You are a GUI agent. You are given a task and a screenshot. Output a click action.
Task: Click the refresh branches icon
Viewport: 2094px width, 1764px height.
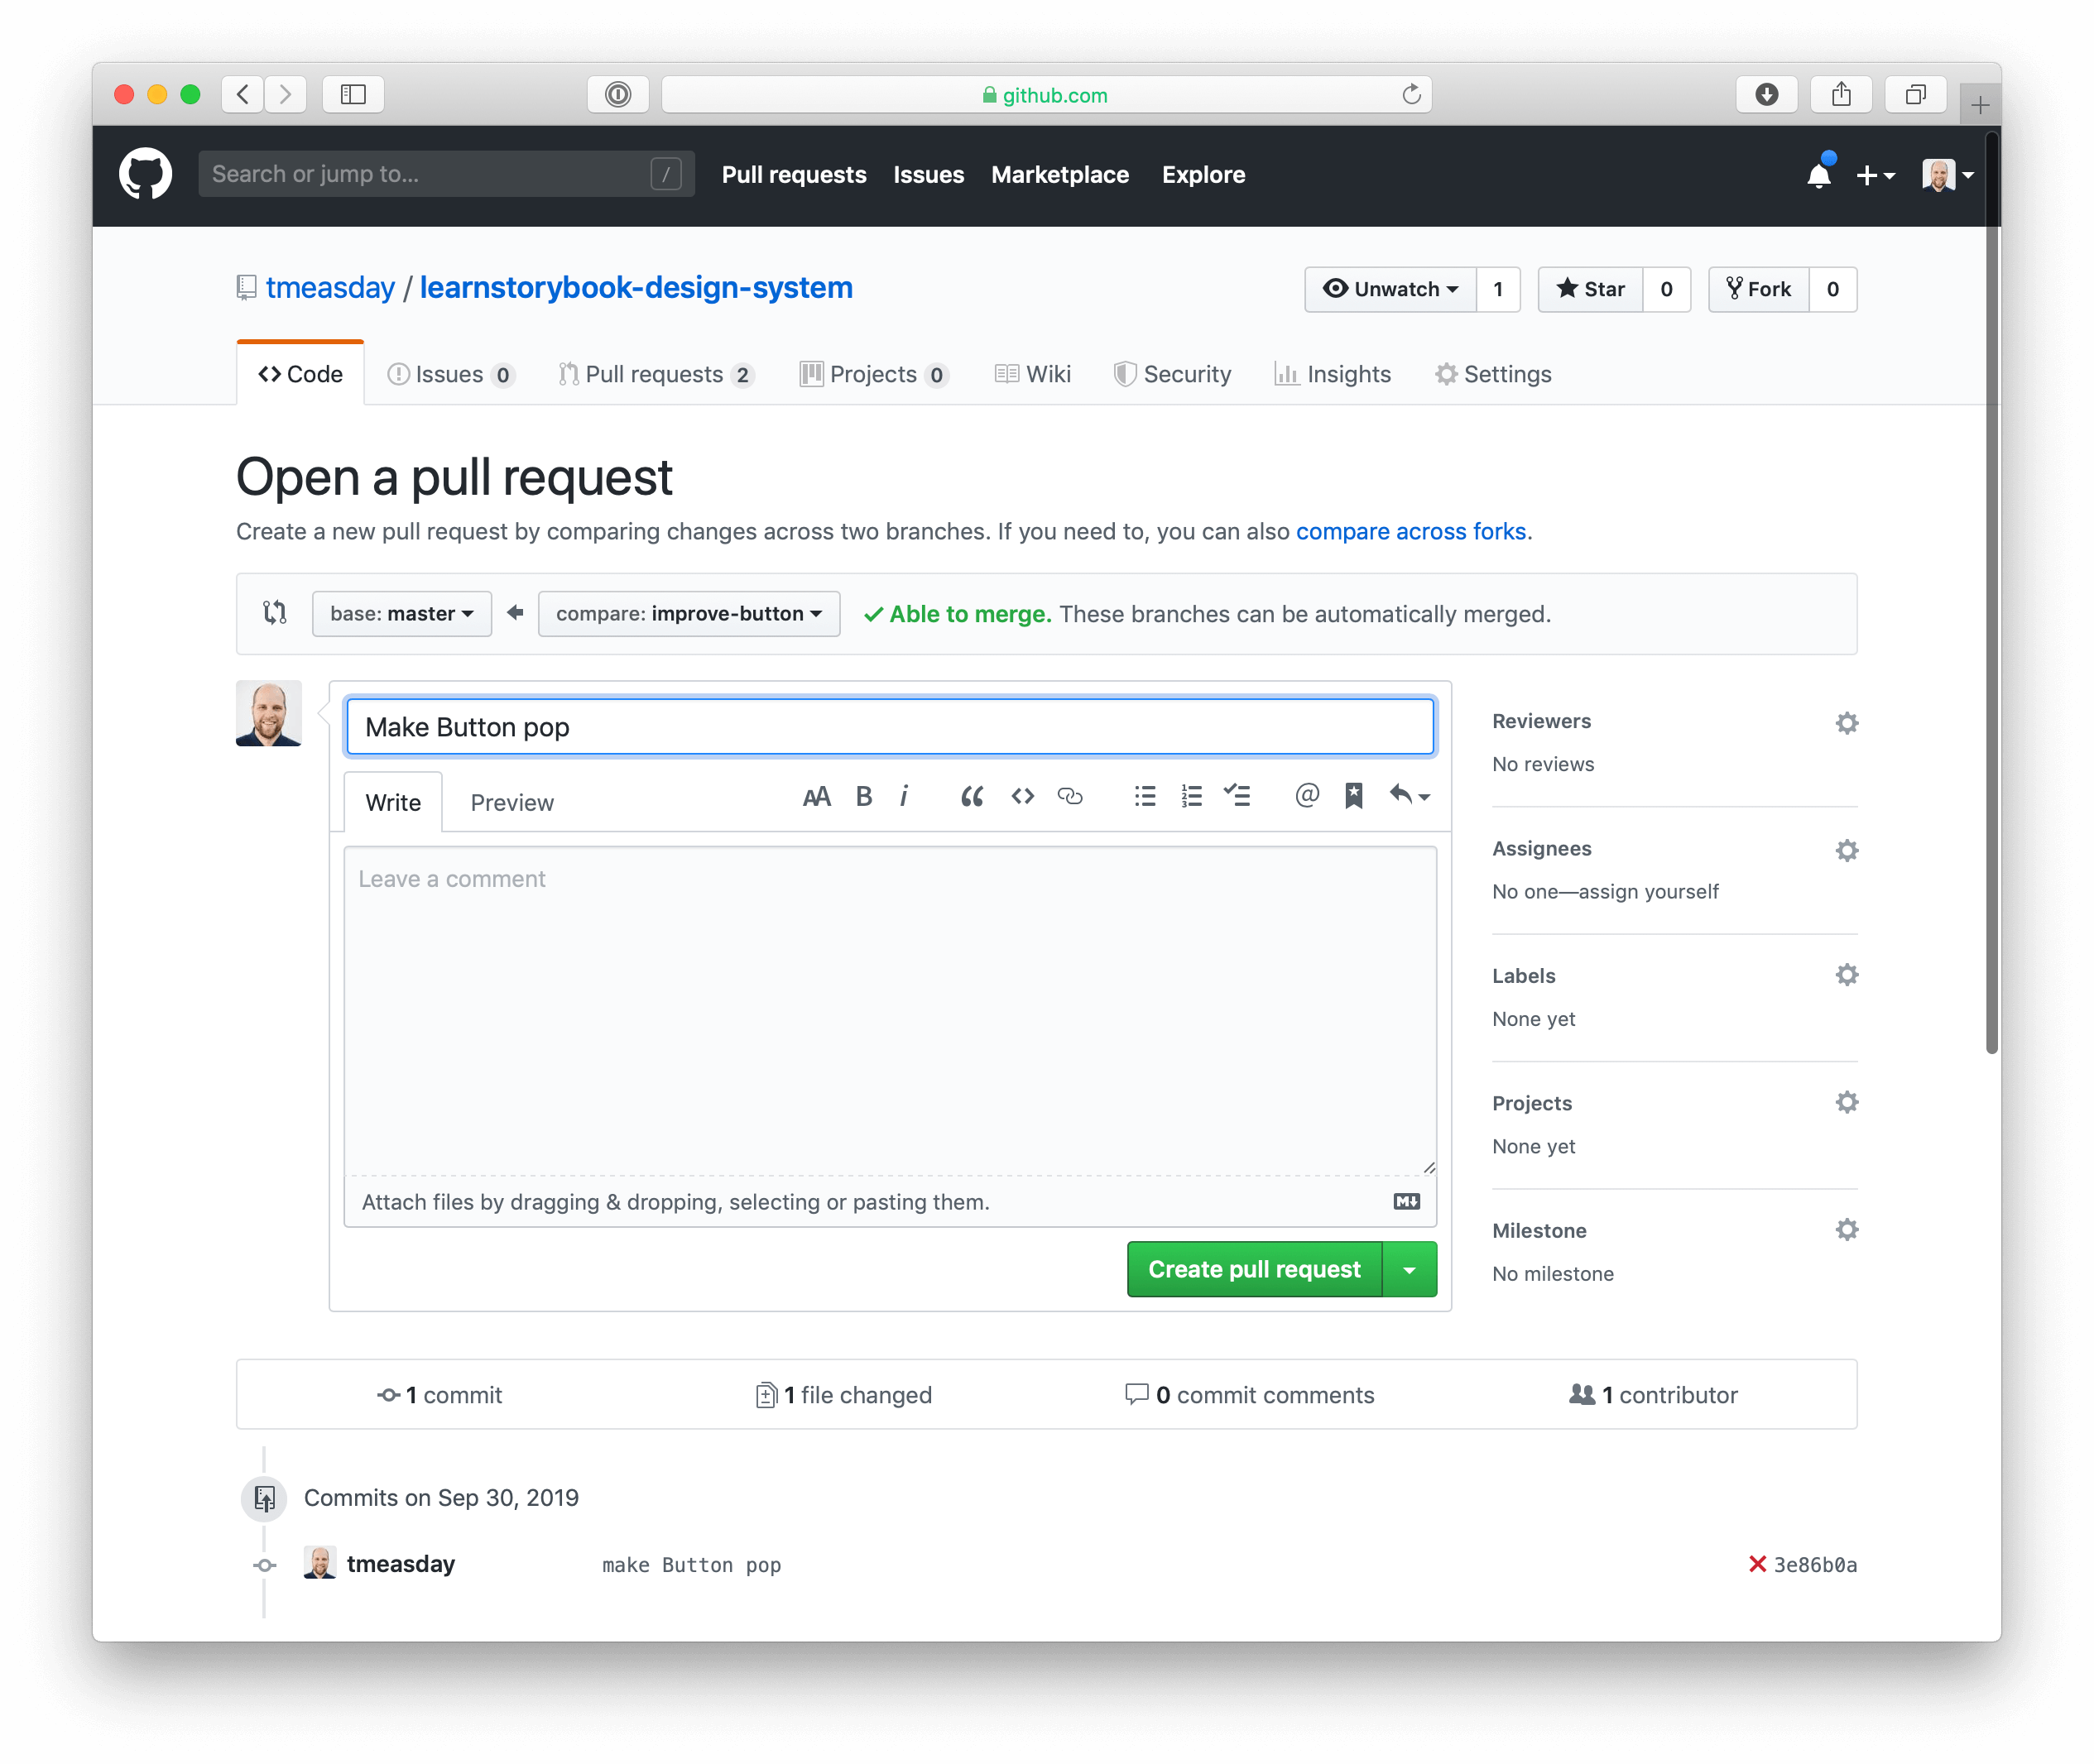point(275,614)
